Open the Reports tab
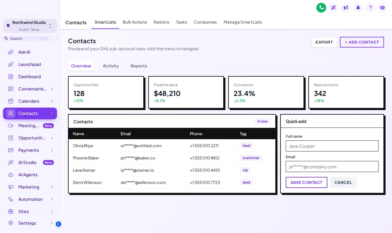 [139, 66]
